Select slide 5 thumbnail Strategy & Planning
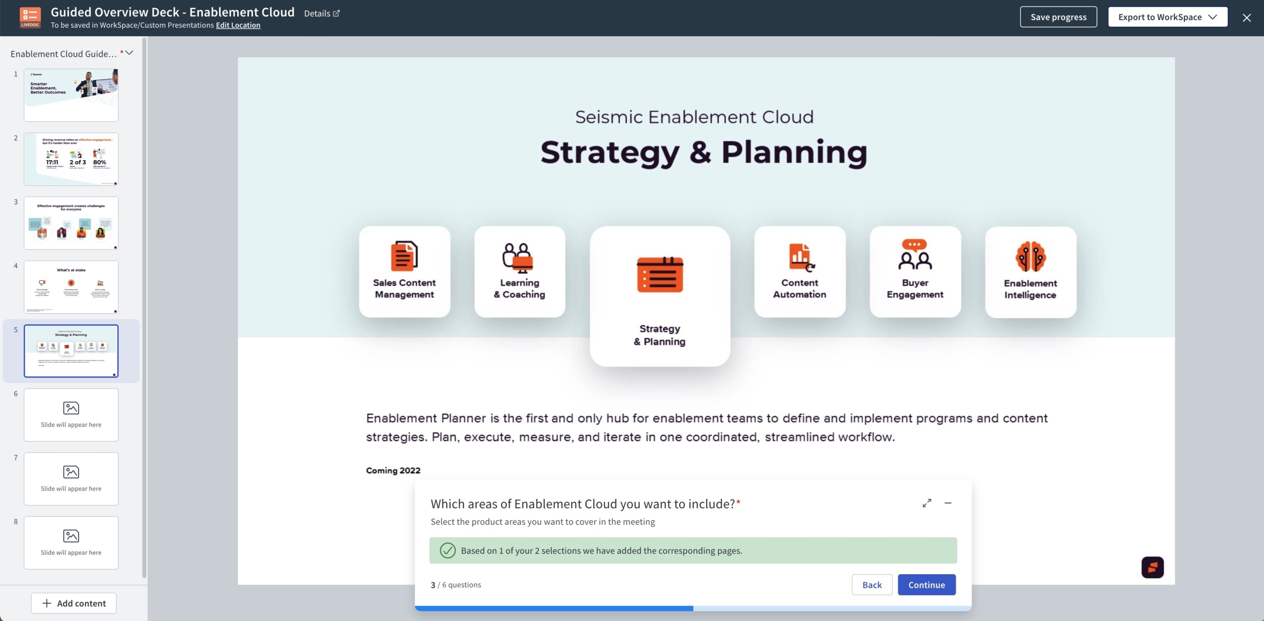1264x621 pixels. (71, 351)
